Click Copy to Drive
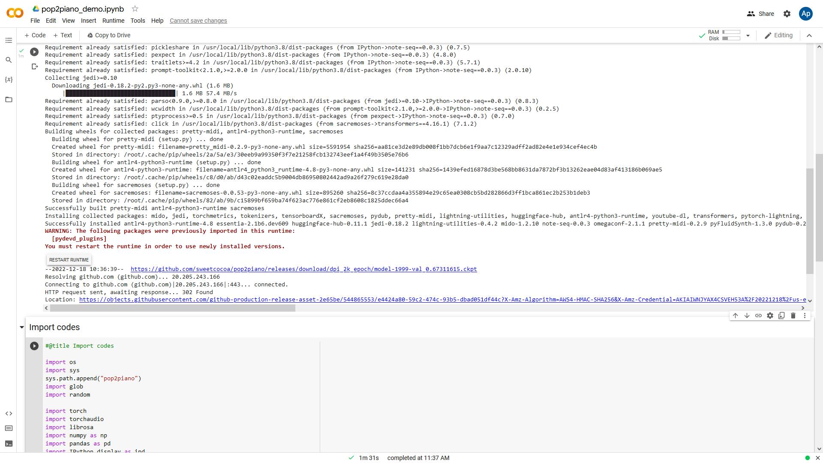Viewport: 823px width, 463px height. click(x=108, y=36)
